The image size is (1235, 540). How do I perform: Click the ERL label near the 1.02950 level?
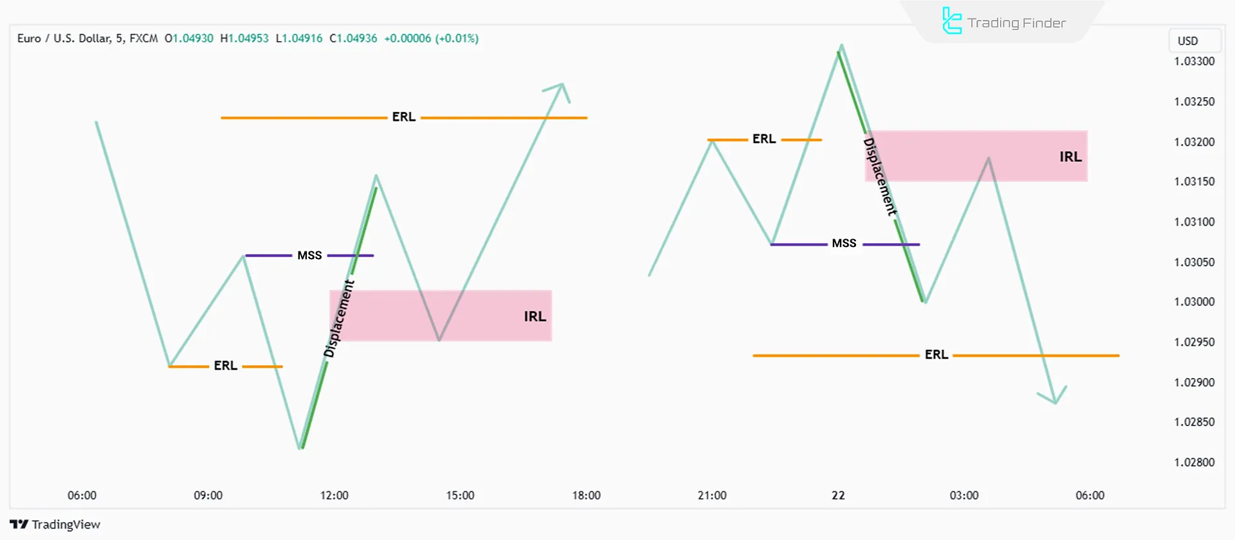[936, 355]
